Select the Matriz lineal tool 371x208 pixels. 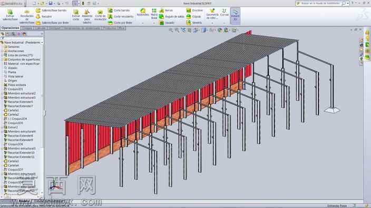(x=154, y=14)
